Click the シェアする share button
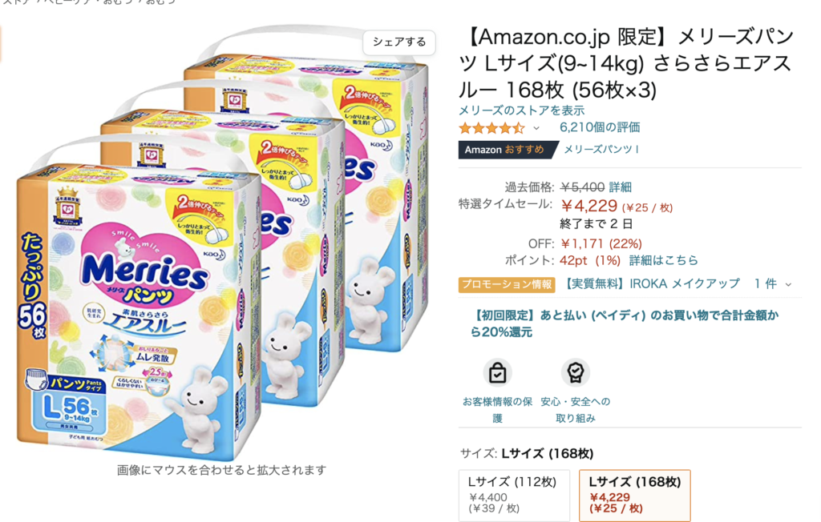Viewport: 821px width, 522px height. point(399,42)
